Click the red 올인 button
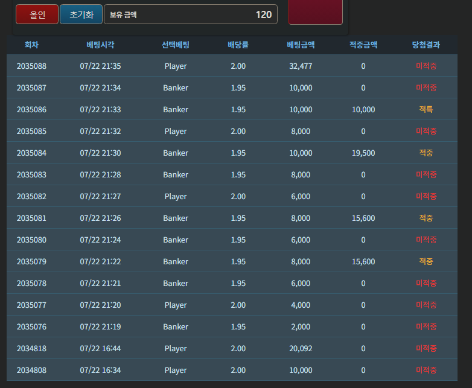Viewport: 472px width, 388px height. point(37,14)
